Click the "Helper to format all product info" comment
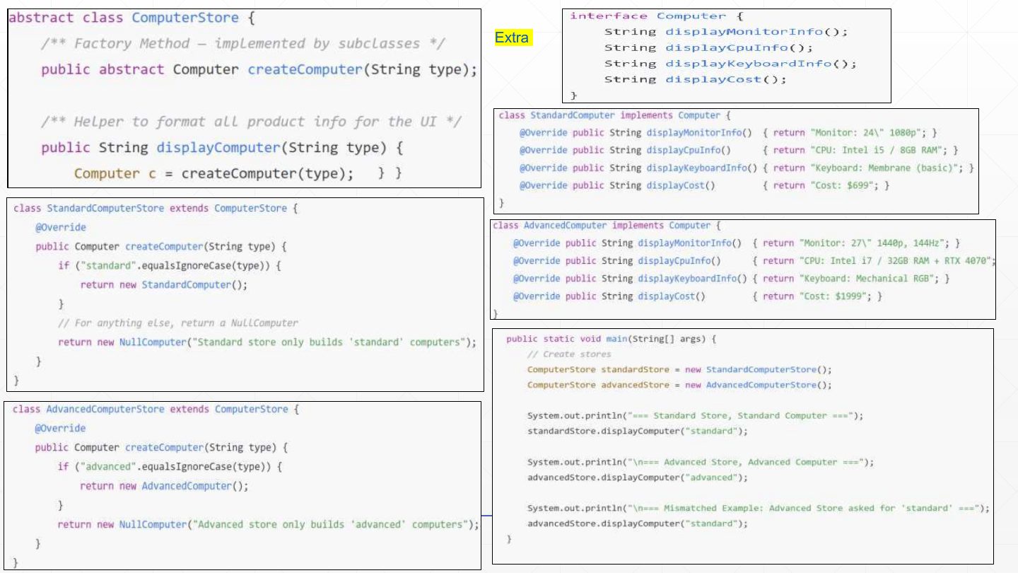Image resolution: width=1018 pixels, height=573 pixels. pos(252,122)
